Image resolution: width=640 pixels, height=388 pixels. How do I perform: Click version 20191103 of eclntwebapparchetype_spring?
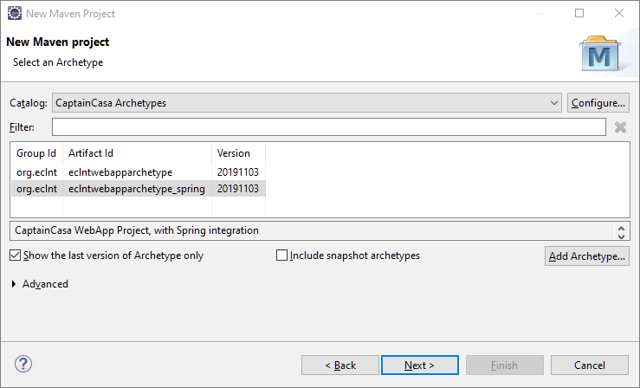tap(238, 189)
